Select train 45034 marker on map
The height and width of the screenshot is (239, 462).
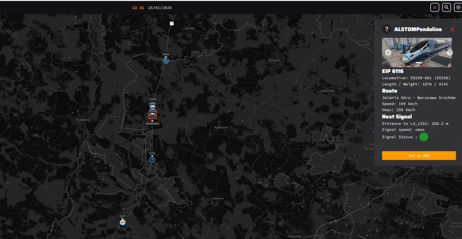pyautogui.click(x=165, y=60)
